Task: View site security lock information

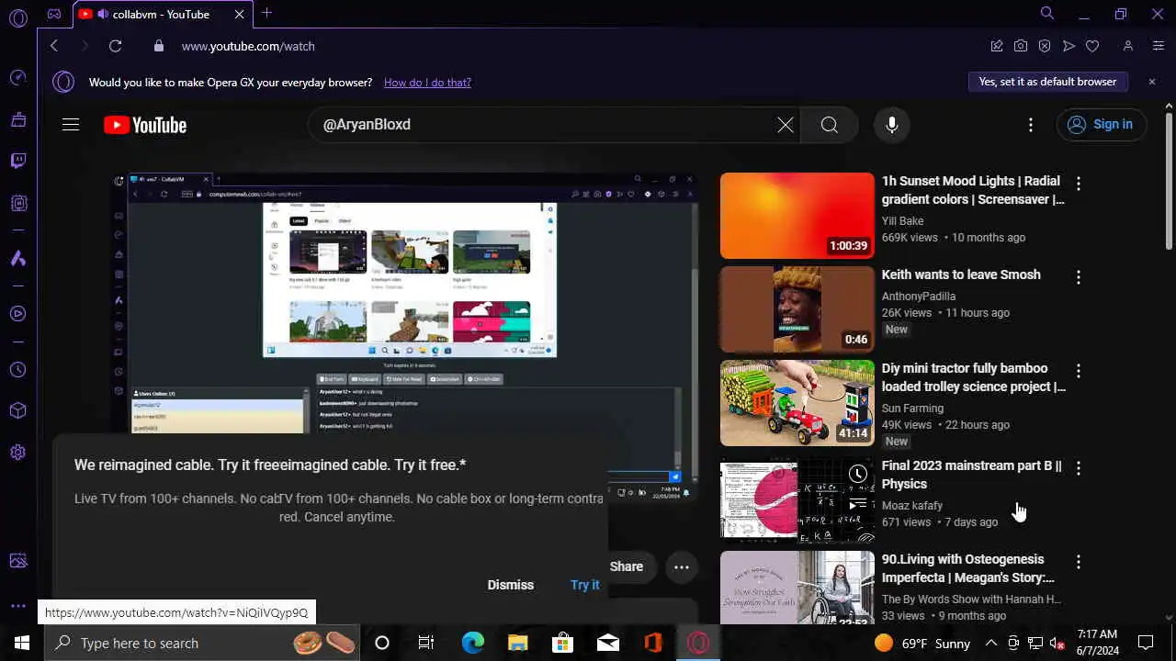Action: click(159, 46)
